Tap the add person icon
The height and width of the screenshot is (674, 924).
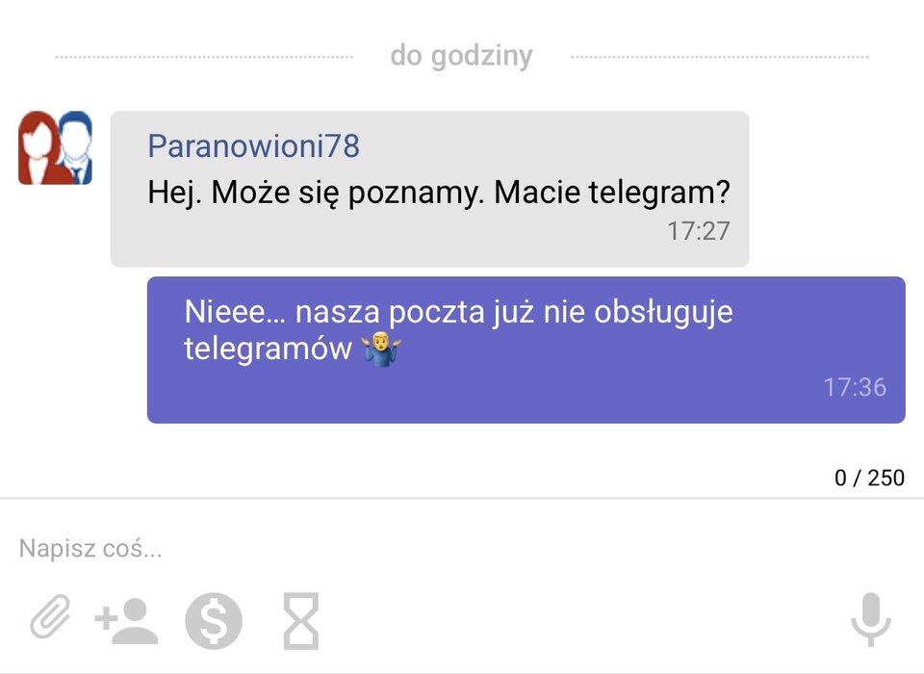(126, 621)
